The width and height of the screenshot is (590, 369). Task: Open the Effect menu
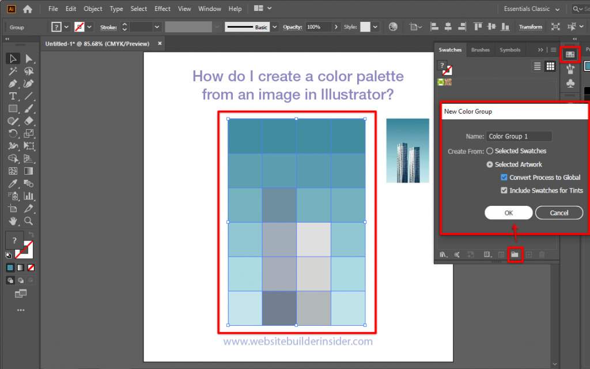[162, 9]
